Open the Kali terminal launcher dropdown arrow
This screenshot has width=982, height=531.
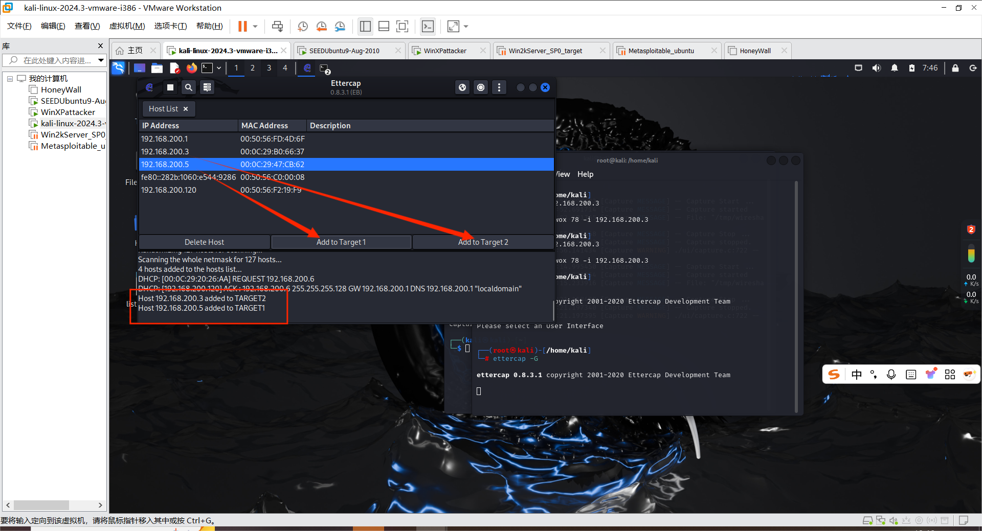coord(219,68)
